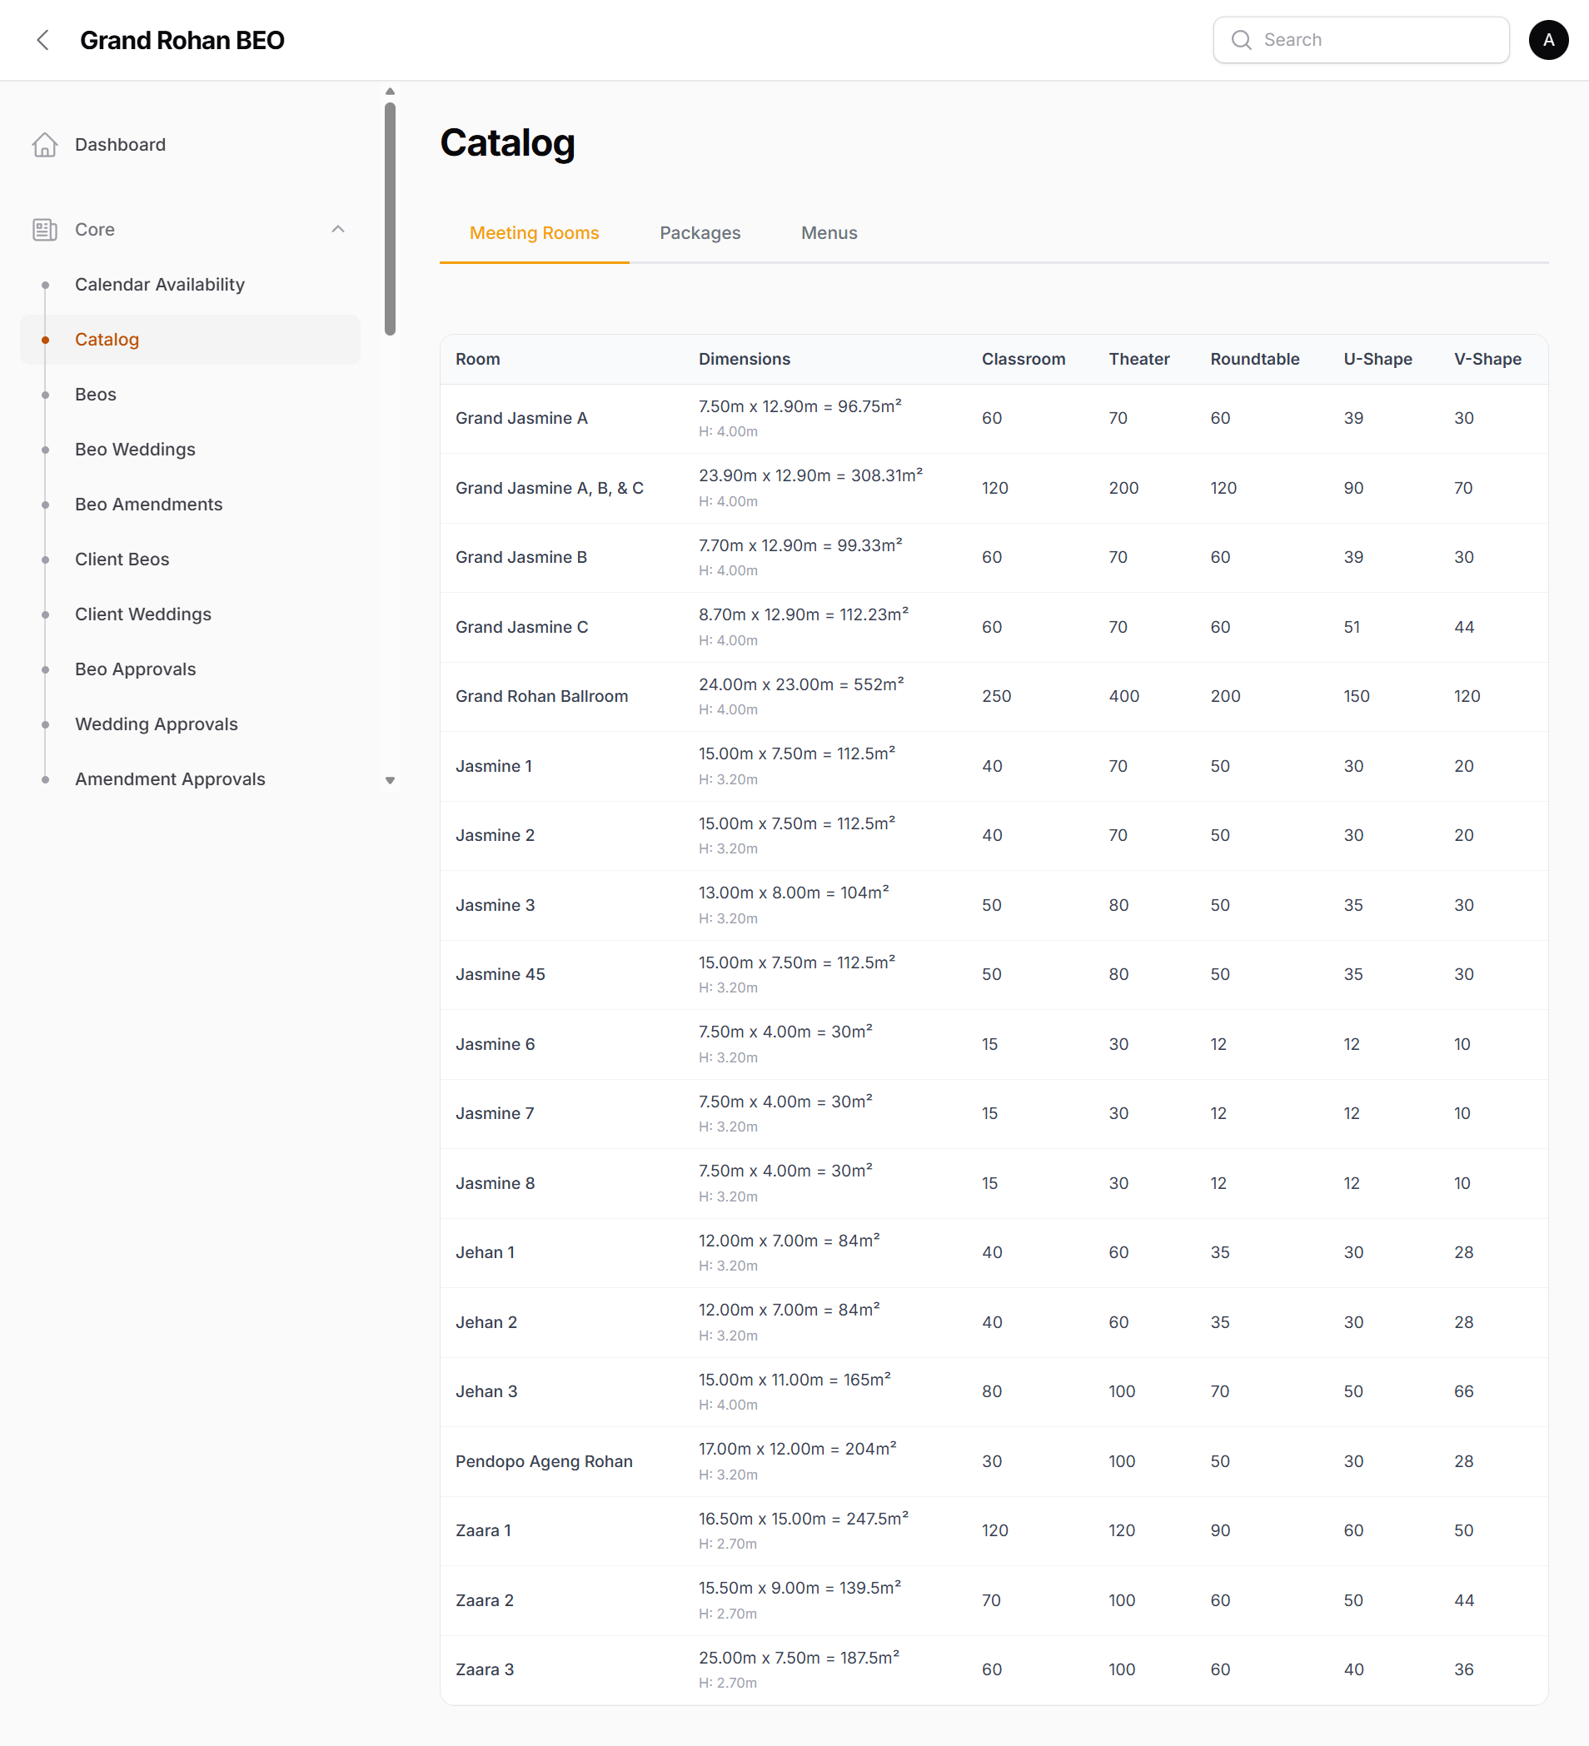Screen dimensions: 1589x1746
Task: Switch to the Meeting Rooms tab
Action: pyautogui.click(x=535, y=233)
